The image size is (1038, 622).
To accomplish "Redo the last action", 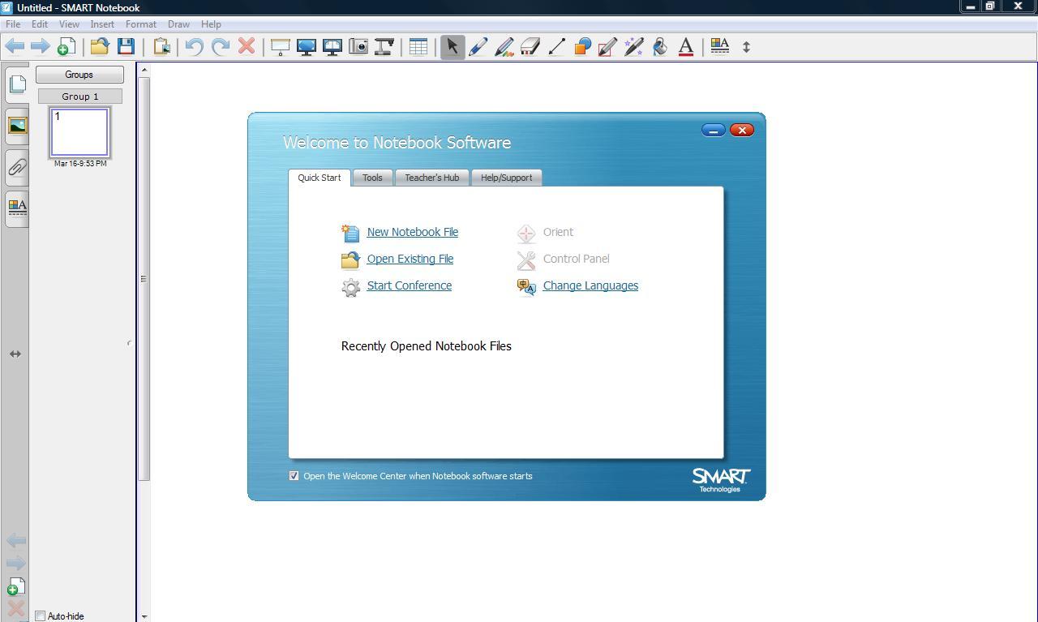I will click(221, 46).
